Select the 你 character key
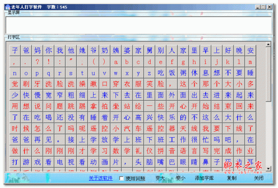 [x=49, y=50]
